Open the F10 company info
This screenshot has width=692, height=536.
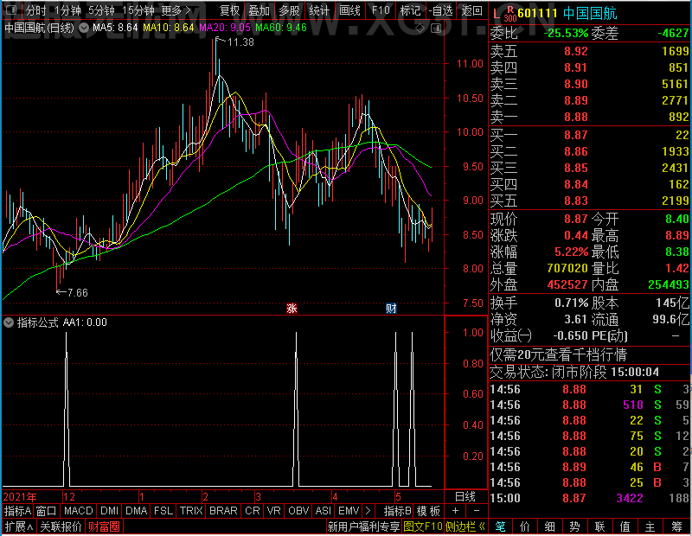(381, 10)
